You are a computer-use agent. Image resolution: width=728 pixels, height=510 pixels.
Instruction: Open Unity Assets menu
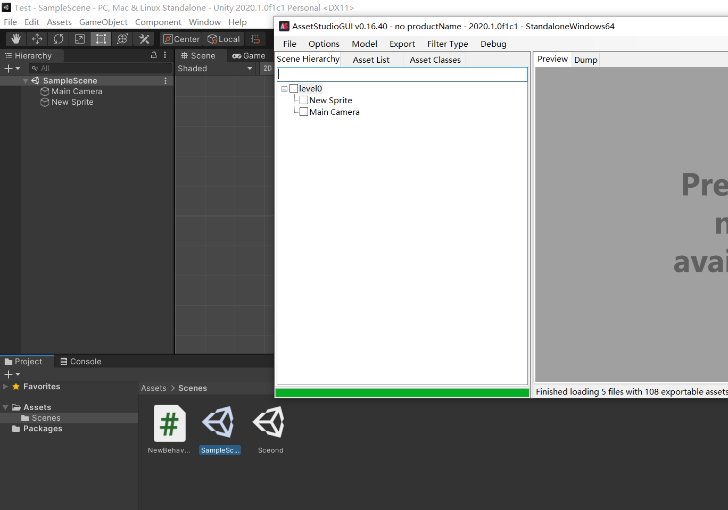(59, 22)
